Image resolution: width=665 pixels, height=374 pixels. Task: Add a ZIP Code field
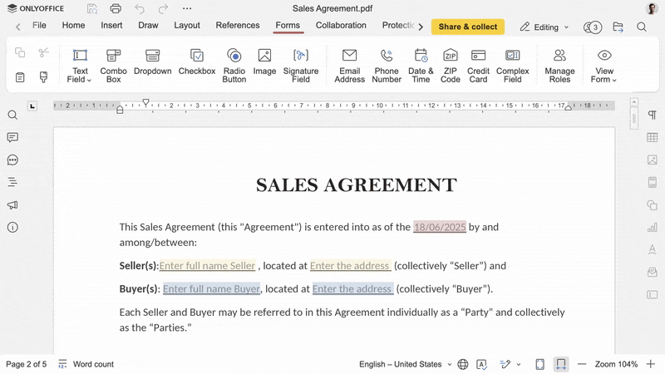click(x=450, y=65)
